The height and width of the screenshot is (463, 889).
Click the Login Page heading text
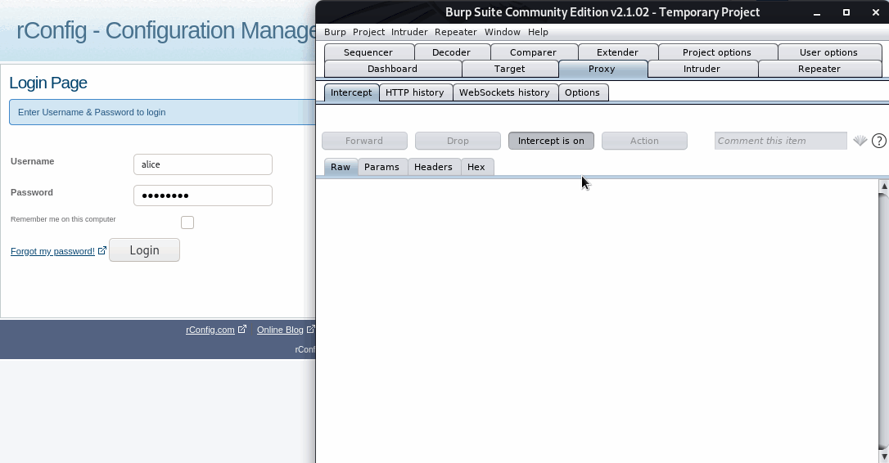click(x=48, y=83)
